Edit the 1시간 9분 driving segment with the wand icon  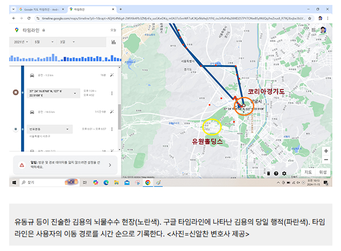(x=112, y=111)
